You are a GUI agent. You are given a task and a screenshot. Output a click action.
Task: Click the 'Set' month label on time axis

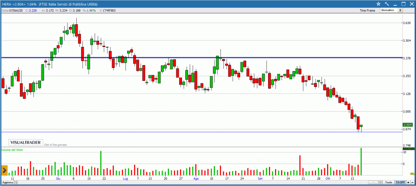(260, 179)
